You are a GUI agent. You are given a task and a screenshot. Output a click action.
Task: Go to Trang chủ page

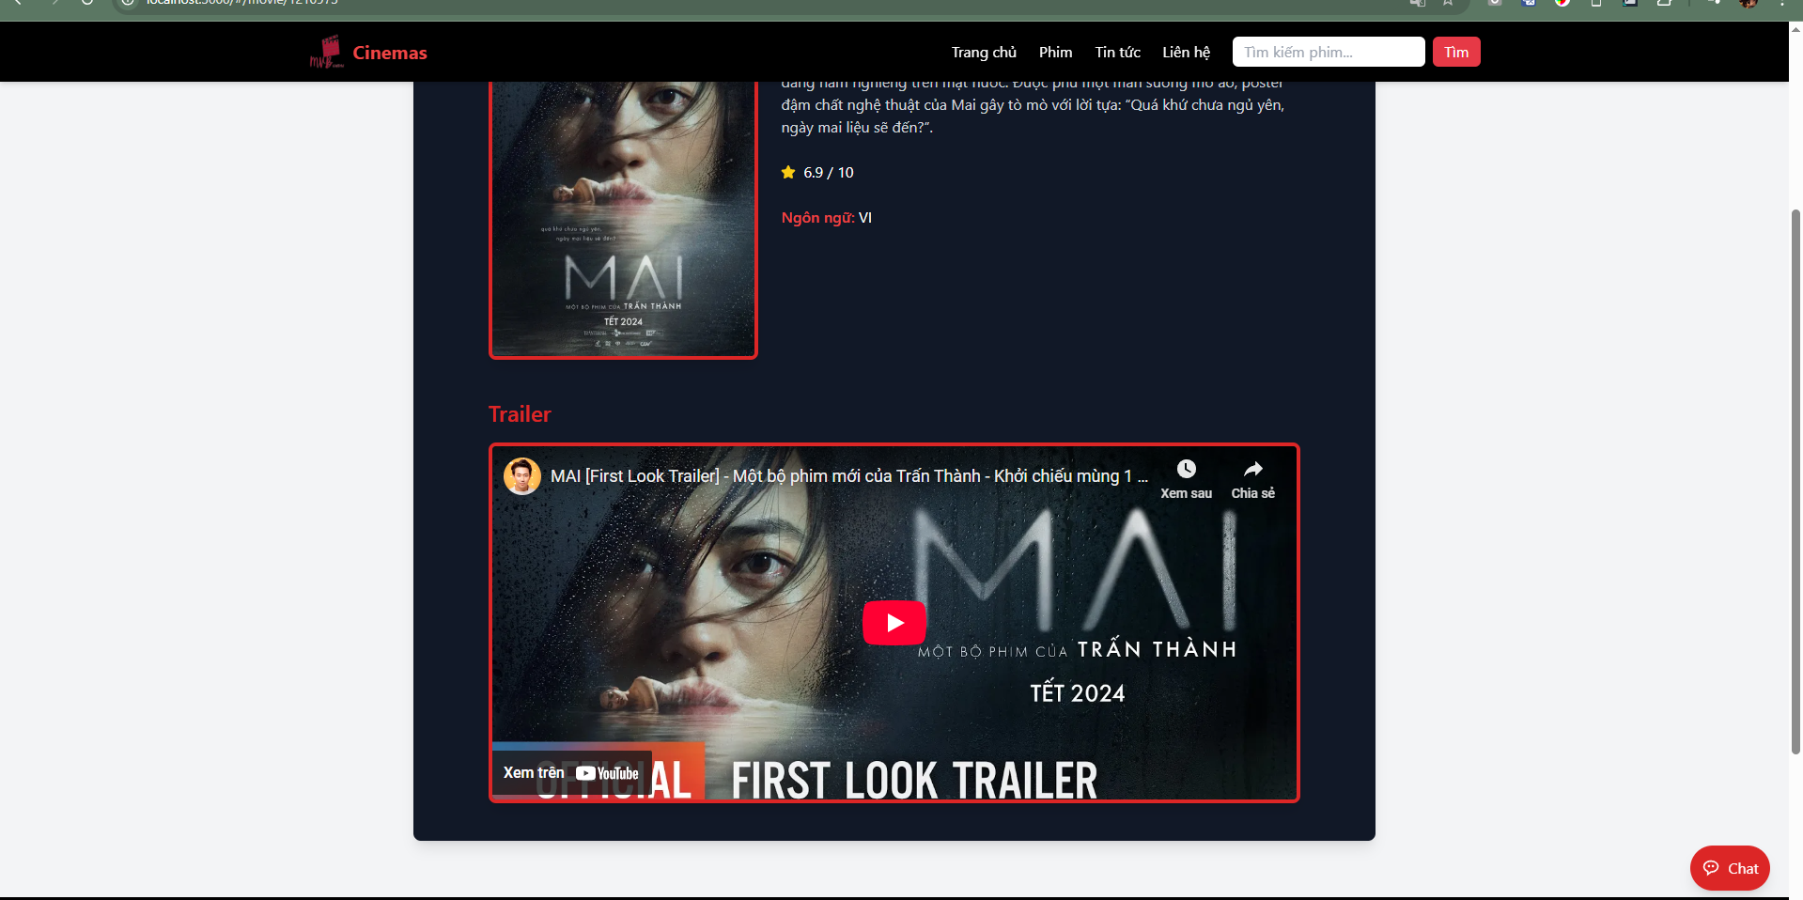(984, 53)
